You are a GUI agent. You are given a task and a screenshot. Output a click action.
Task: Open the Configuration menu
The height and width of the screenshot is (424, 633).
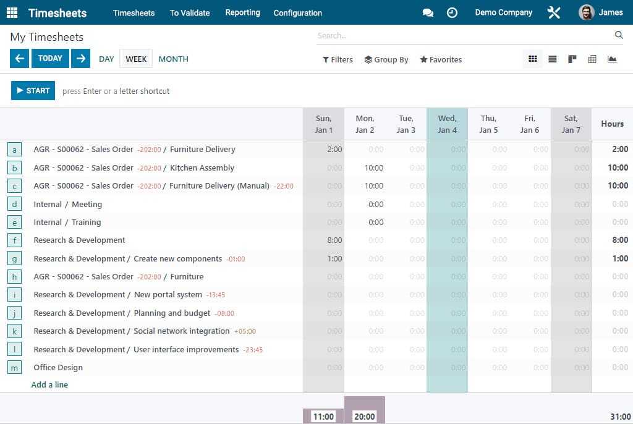tap(297, 12)
